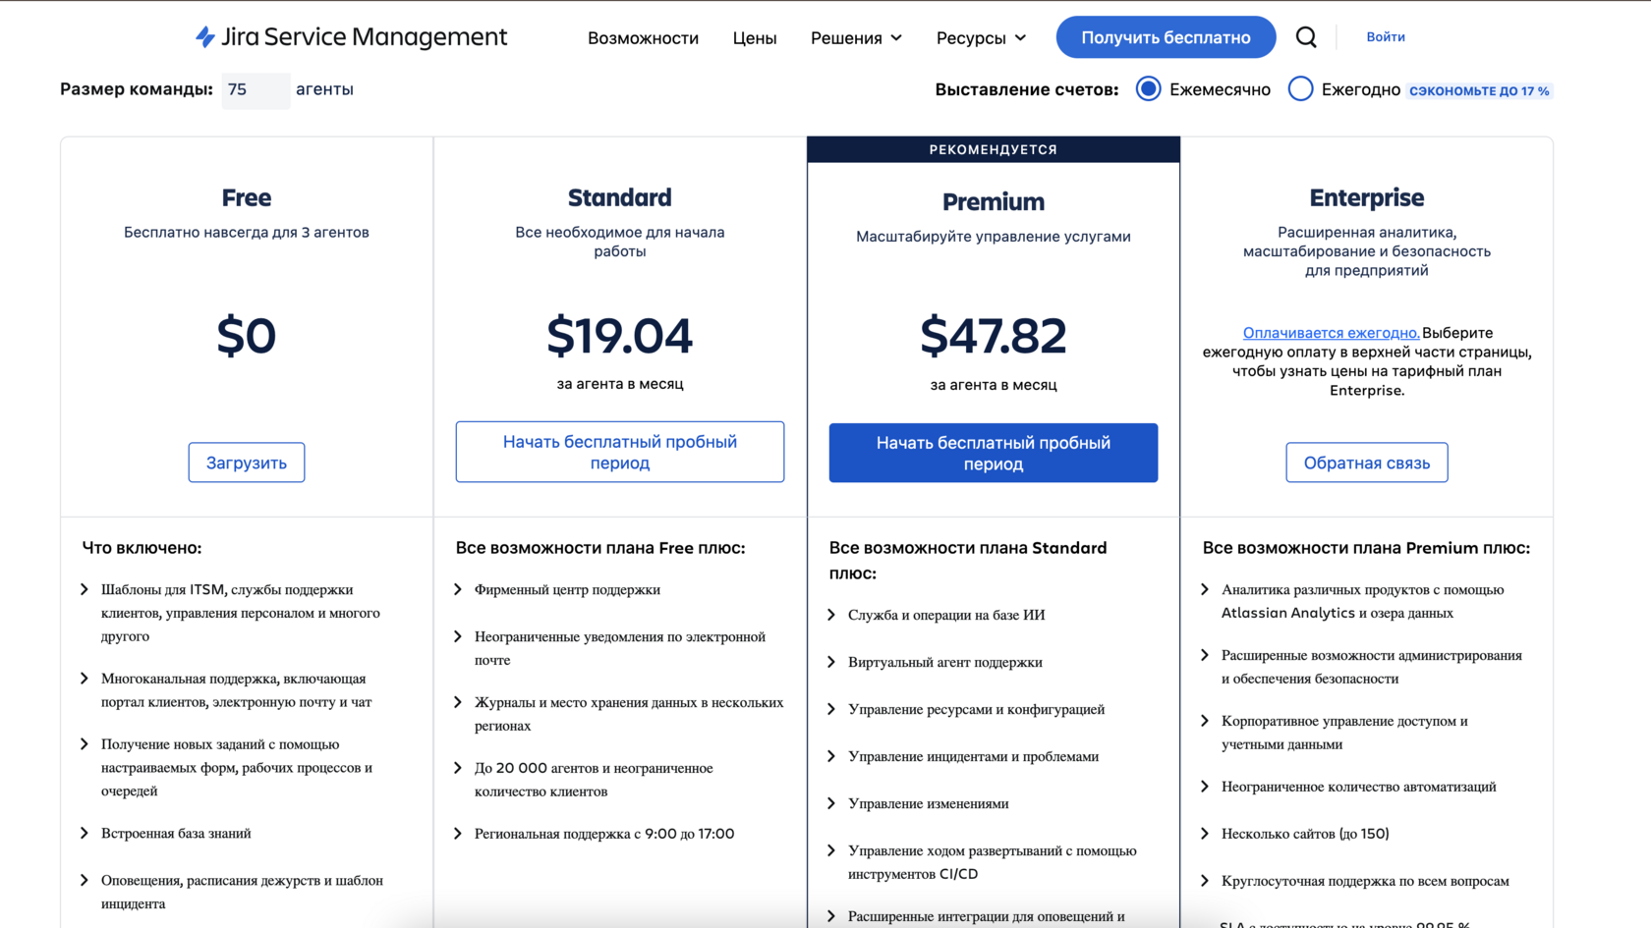
Task: Expand the Ресурсы dropdown menu
Action: [x=981, y=38]
